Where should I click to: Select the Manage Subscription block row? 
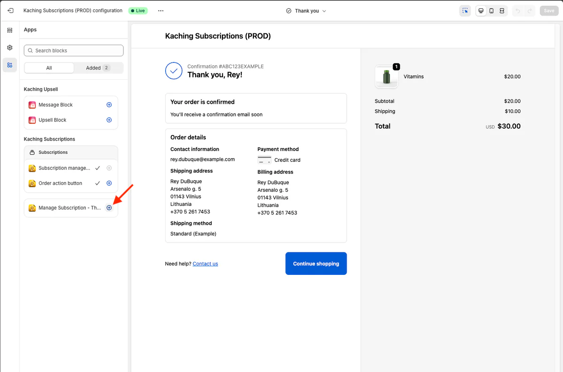tap(71, 208)
